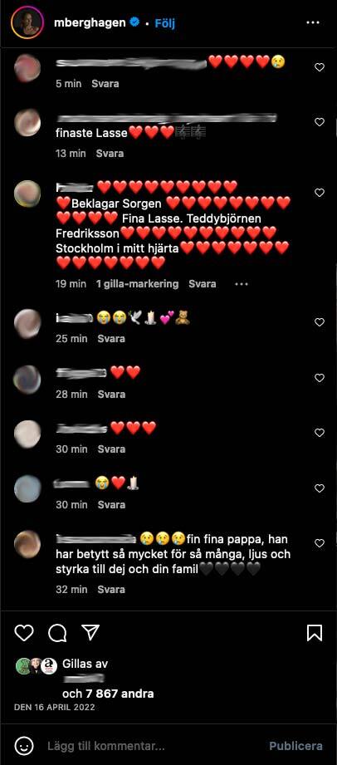Click the 'Lägg till kommentar' input field
Screen dimensions: 337x765
105,746
